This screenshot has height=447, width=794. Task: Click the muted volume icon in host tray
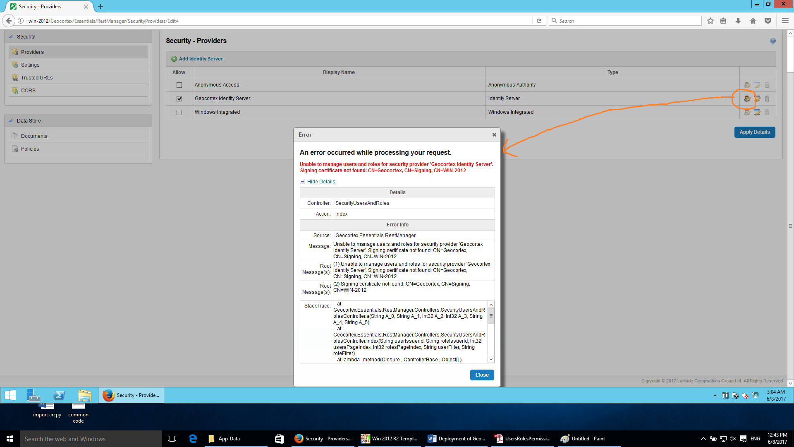click(x=733, y=439)
